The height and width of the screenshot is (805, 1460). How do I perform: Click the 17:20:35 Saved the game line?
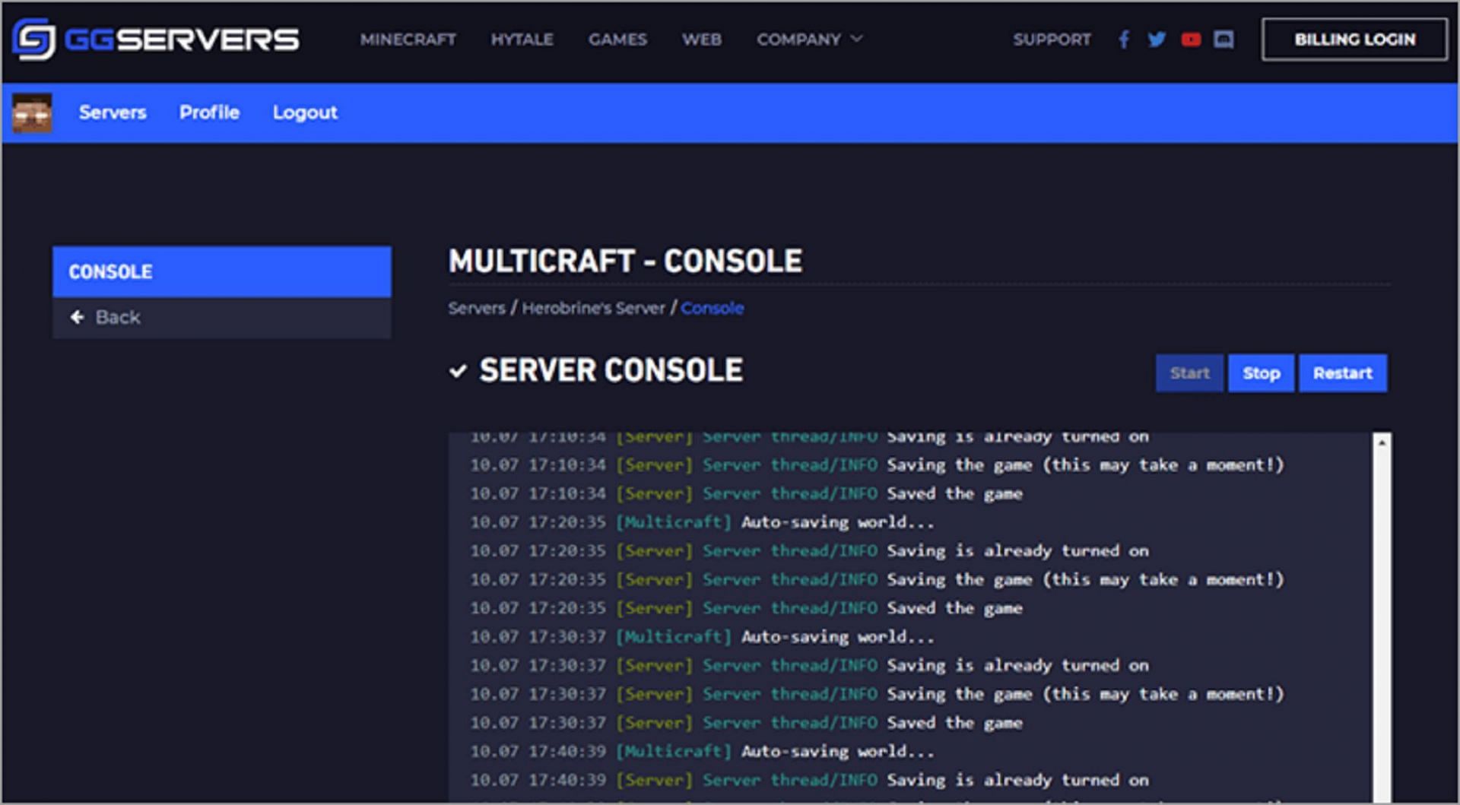(x=746, y=608)
